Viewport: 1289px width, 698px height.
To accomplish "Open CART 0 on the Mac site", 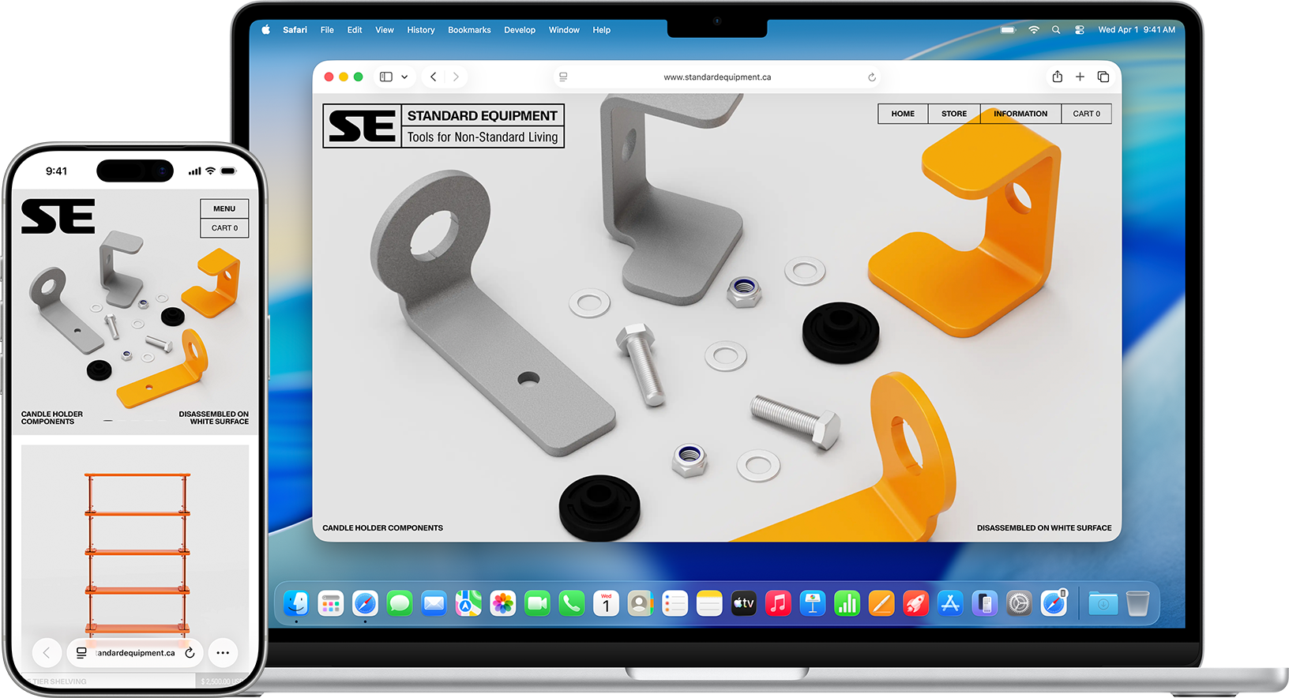I will click(1086, 114).
